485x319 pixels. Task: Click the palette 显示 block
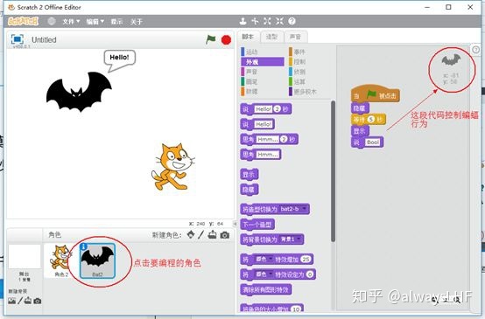(x=249, y=175)
